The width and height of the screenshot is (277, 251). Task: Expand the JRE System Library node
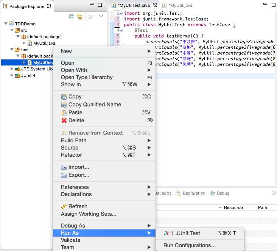pos(11,69)
